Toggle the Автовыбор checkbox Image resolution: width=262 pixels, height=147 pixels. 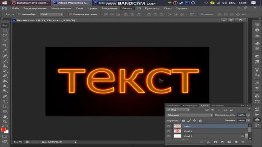click(x=19, y=14)
